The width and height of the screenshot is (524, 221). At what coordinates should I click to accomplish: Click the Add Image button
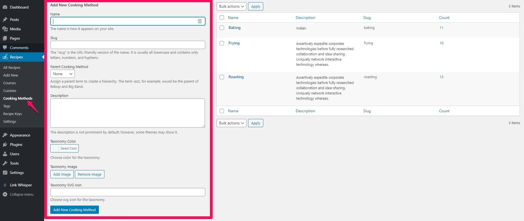pos(62,174)
